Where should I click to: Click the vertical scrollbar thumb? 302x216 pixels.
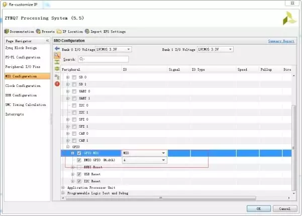(293, 148)
